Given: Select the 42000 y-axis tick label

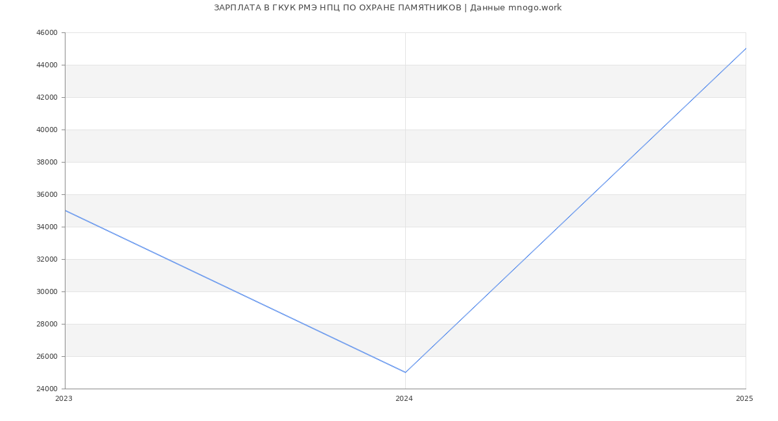Looking at the screenshot, I should coord(47,98).
